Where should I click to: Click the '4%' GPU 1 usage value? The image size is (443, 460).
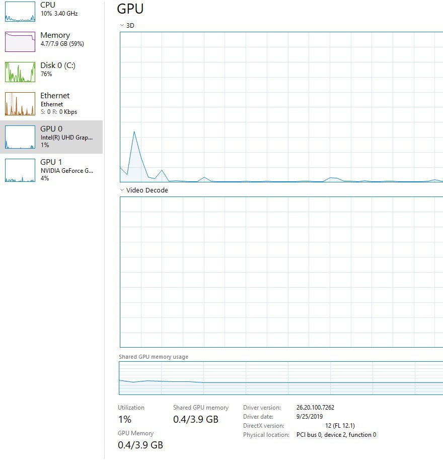tap(45, 178)
